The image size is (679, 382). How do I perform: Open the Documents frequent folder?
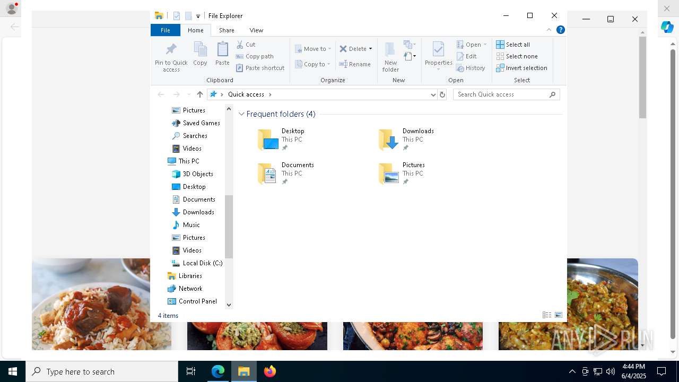pyautogui.click(x=286, y=173)
